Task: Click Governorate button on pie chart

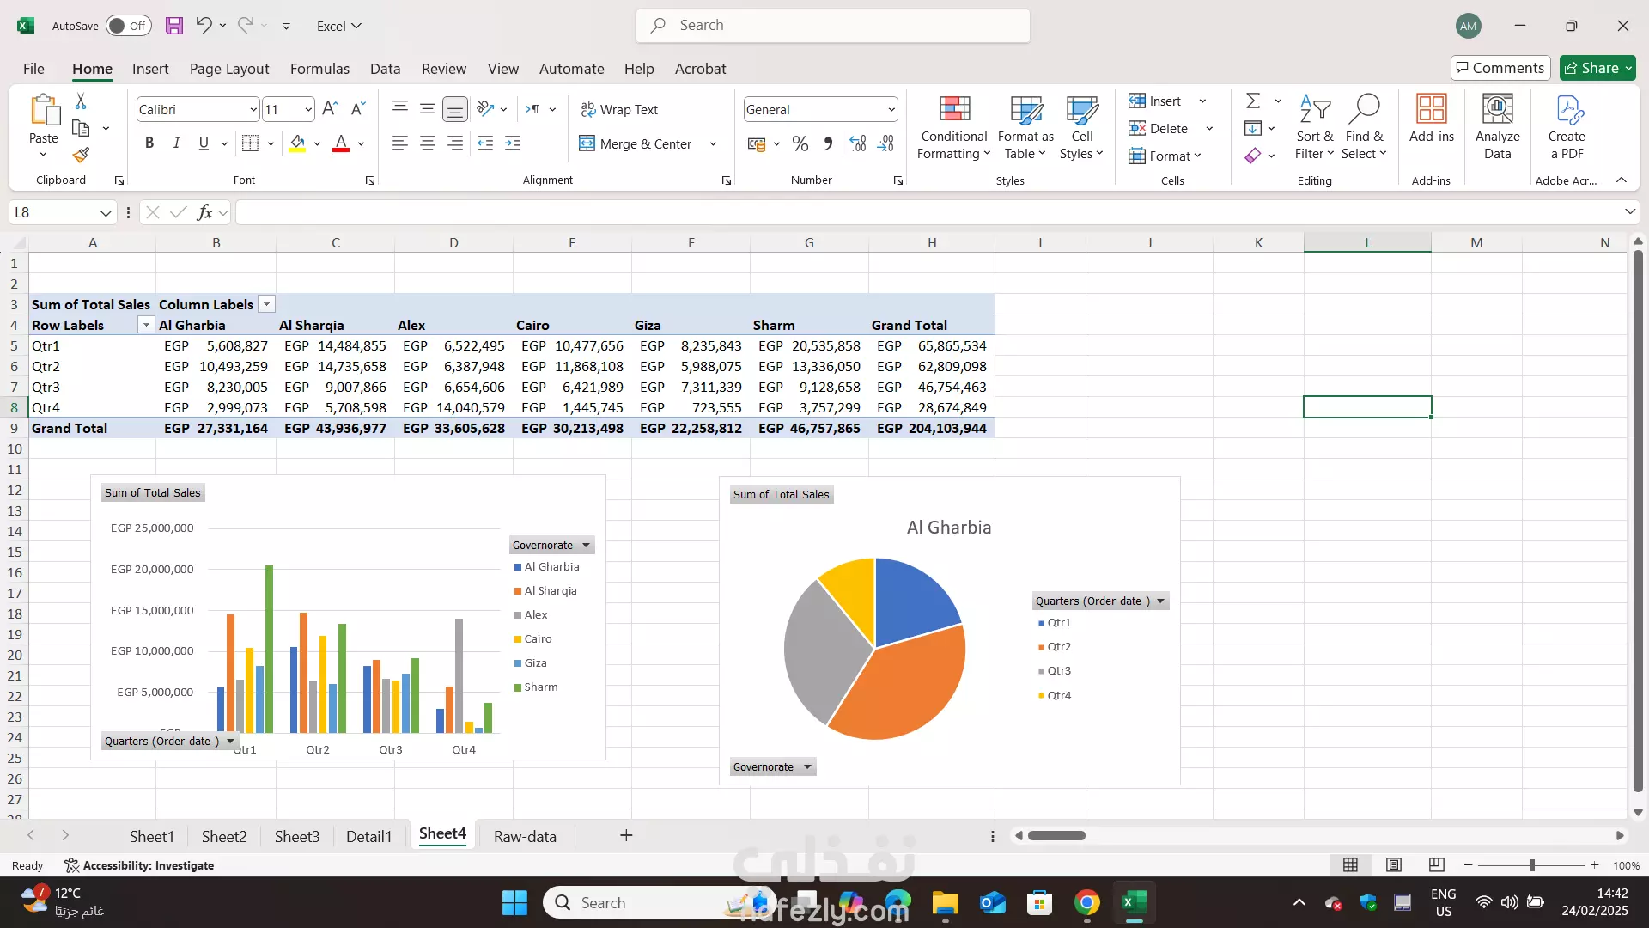Action: coord(773,767)
